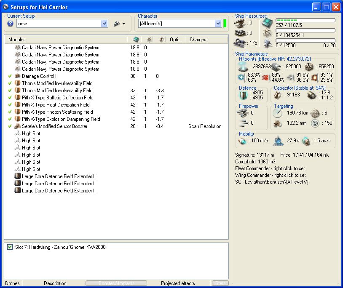Image resolution: width=343 pixels, height=288 pixels.
Task: Click the powergrid resource icon
Action: coord(267,33)
